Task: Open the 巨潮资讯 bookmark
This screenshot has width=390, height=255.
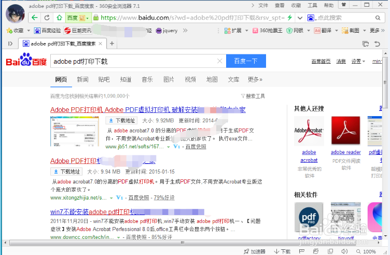Action: click(78, 31)
